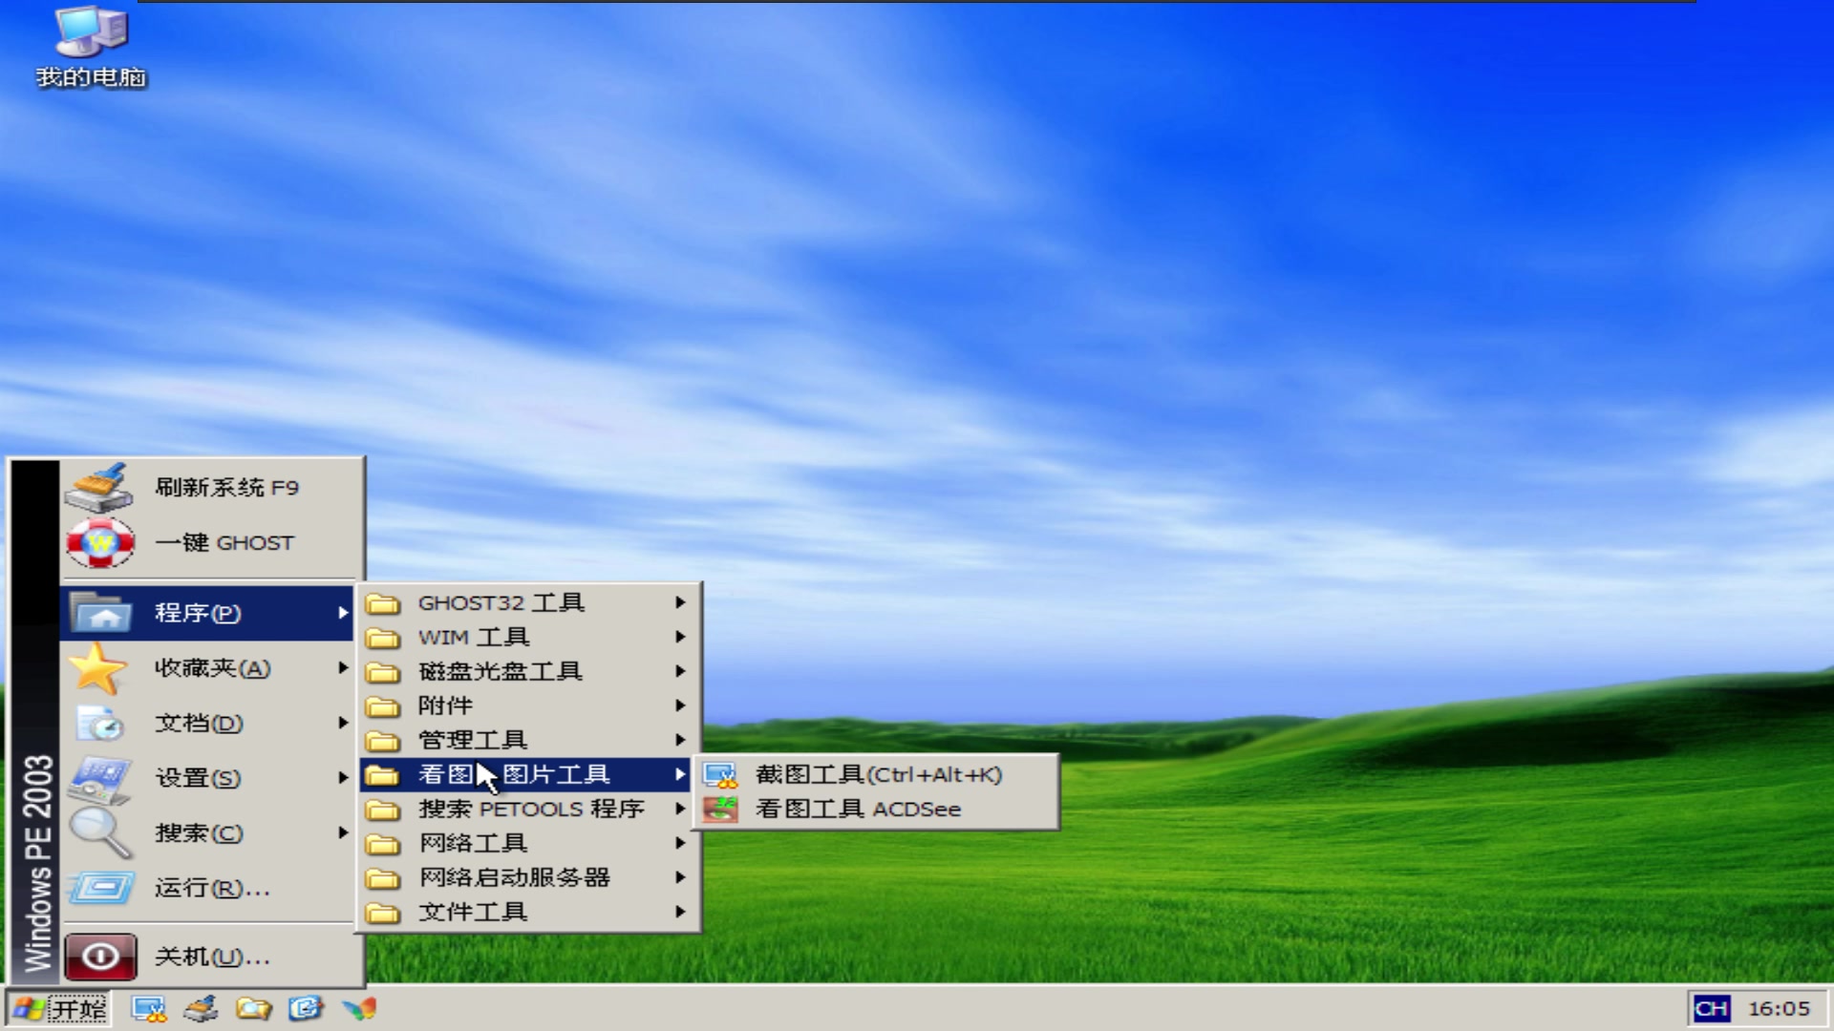Click the 磁盘光盘工具 folder icon
The height and width of the screenshot is (1031, 1834).
[383, 672]
